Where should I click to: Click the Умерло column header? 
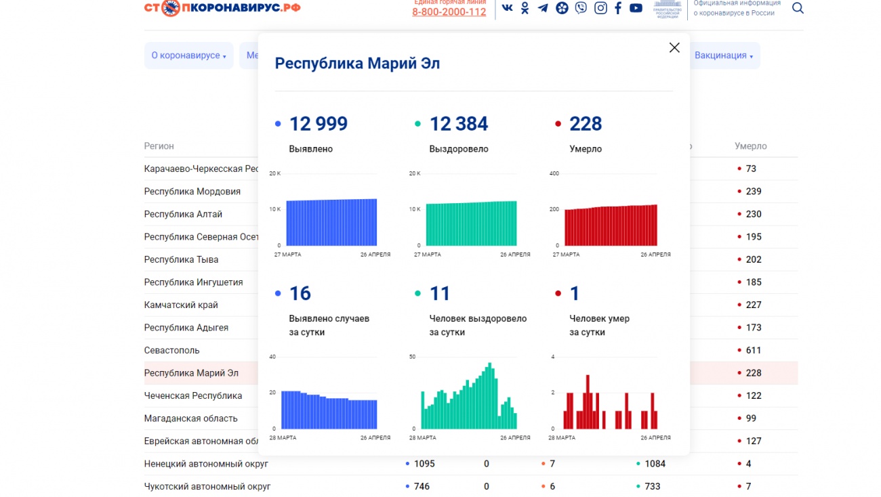(x=750, y=146)
